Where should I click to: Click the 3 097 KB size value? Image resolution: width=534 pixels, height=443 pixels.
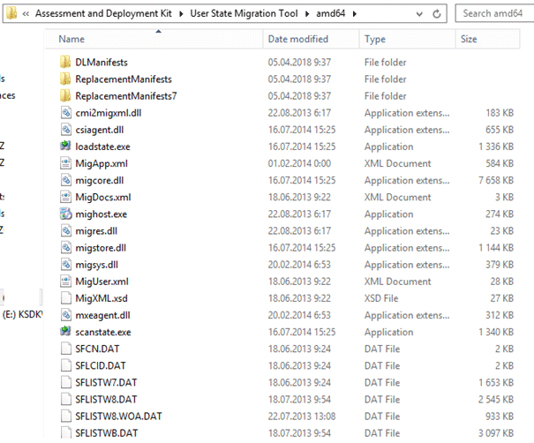[496, 433]
